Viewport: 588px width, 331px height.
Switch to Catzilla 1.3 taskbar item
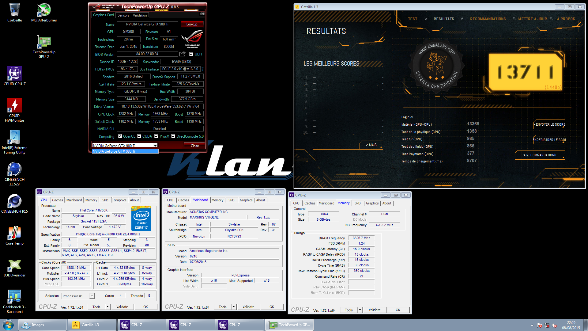pyautogui.click(x=92, y=325)
